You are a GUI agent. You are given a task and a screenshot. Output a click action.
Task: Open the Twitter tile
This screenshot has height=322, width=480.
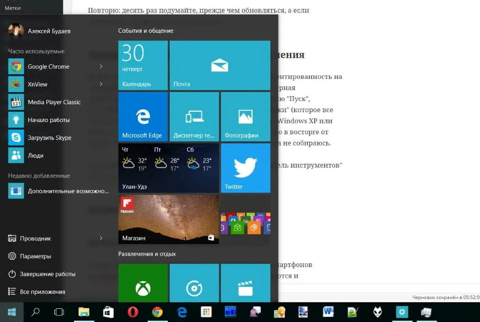coord(246,168)
